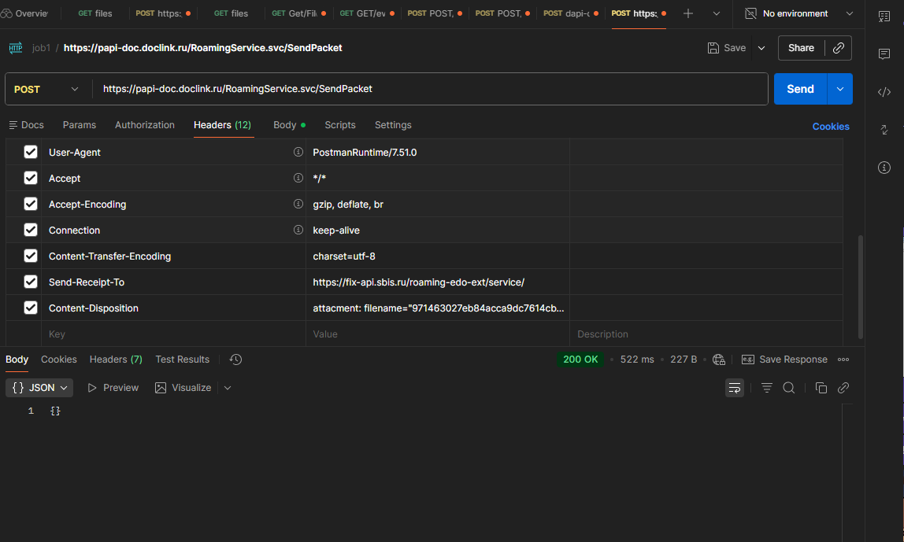This screenshot has width=904, height=542.
Task: Open the Test Results tab
Action: point(182,359)
